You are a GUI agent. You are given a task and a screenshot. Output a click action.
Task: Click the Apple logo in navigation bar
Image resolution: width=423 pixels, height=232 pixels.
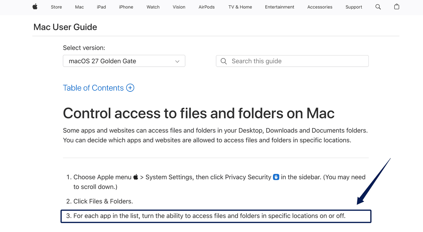[35, 7]
